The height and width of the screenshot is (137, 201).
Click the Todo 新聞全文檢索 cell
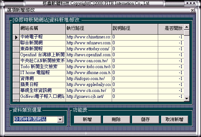[42, 67]
